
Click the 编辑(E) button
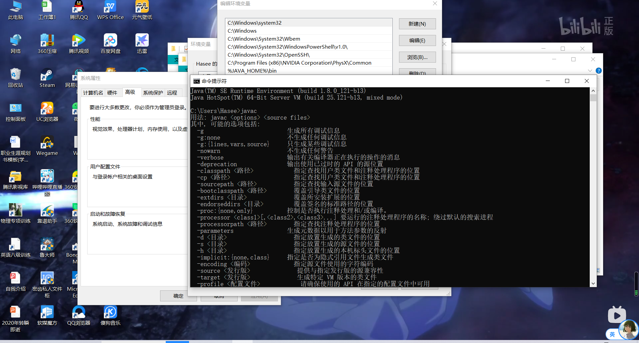point(417,41)
